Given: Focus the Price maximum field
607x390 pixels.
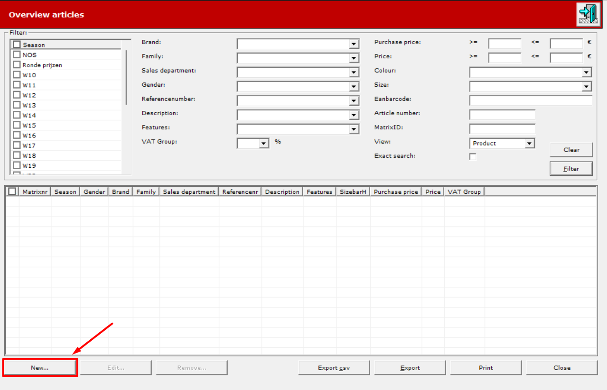Looking at the screenshot, I should (566, 58).
